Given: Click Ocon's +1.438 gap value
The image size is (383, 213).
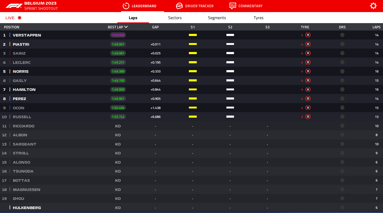Looking at the screenshot, I should [156, 108].
